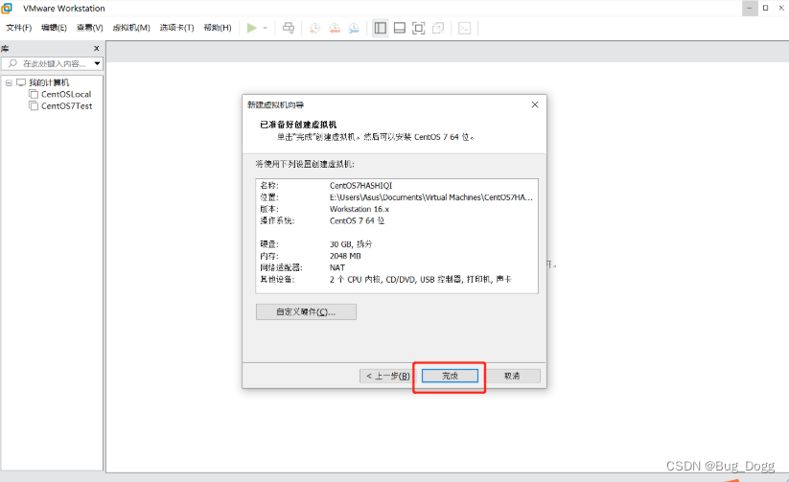Toggle the Show Library sidebar icon

coord(381,28)
